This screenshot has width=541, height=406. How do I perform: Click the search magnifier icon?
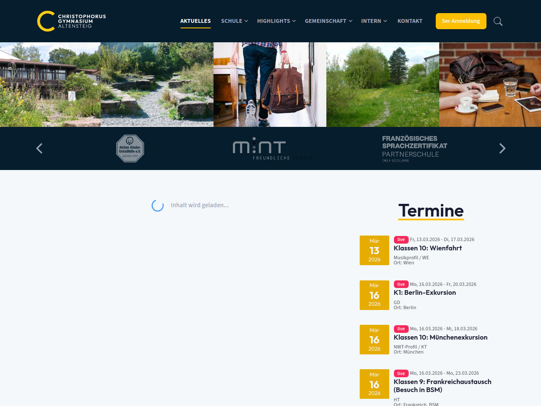(x=498, y=21)
